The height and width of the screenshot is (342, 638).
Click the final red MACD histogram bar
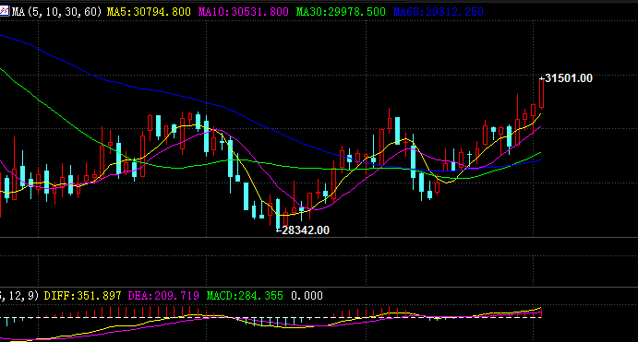(541, 313)
